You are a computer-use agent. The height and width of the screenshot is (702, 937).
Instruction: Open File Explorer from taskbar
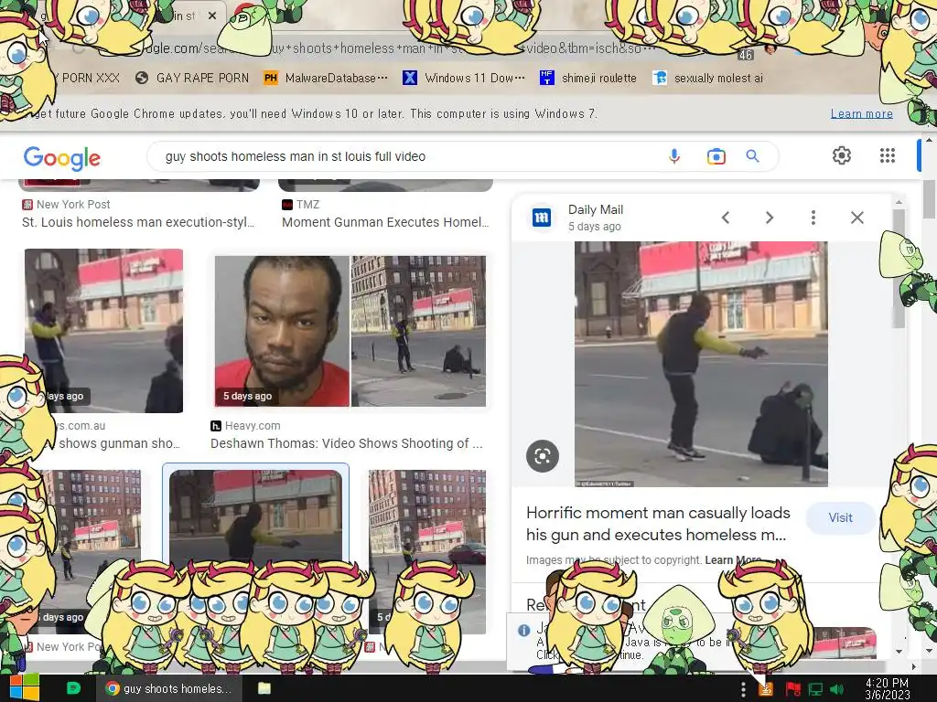(x=264, y=688)
